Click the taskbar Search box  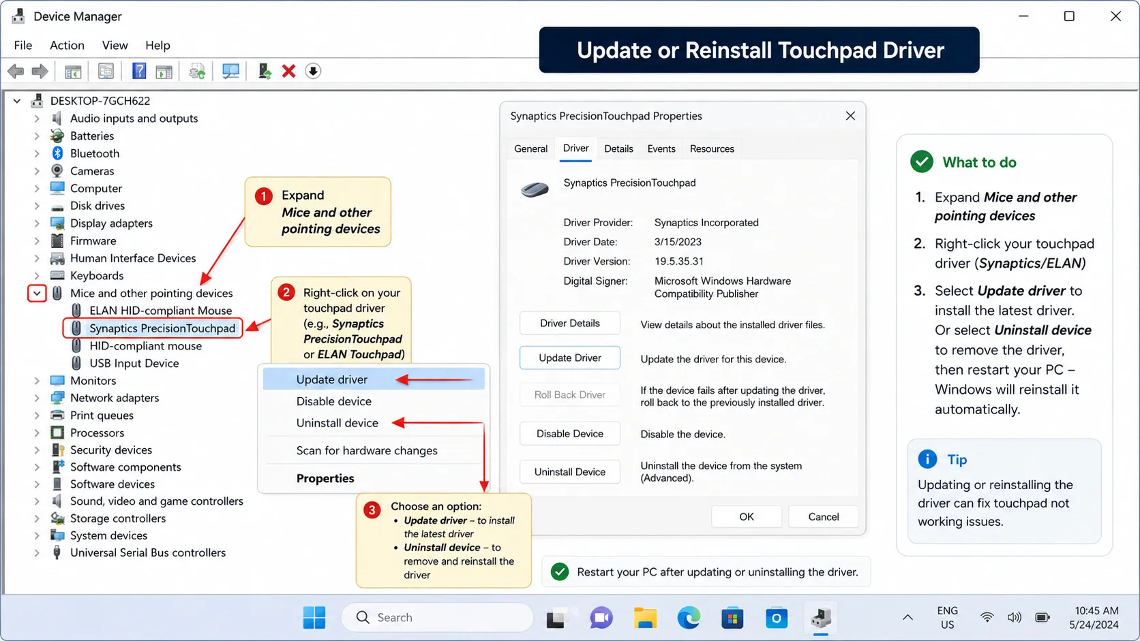[437, 618]
